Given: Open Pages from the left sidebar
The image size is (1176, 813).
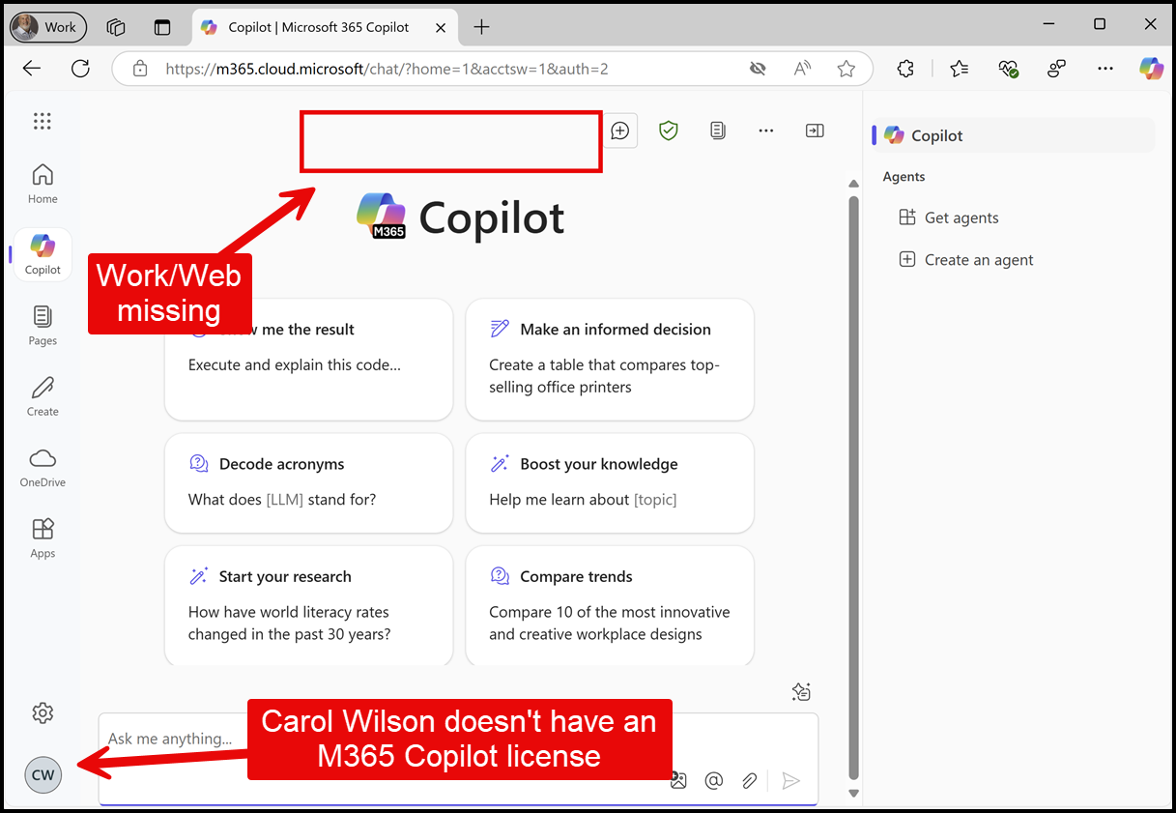Looking at the screenshot, I should coord(42,326).
